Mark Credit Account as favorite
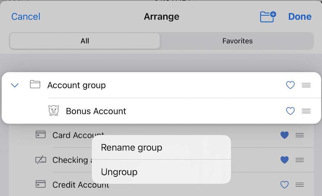 [284, 184]
